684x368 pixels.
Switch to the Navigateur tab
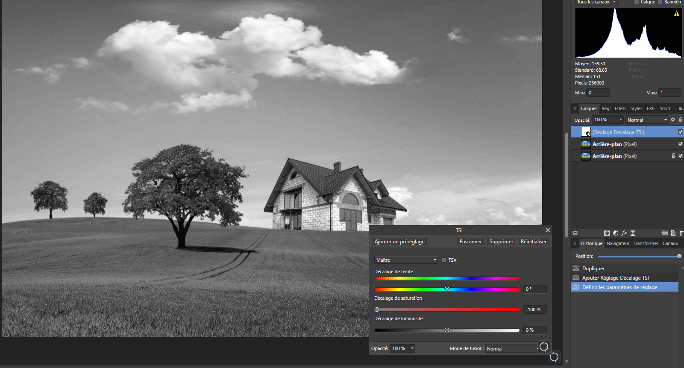618,243
